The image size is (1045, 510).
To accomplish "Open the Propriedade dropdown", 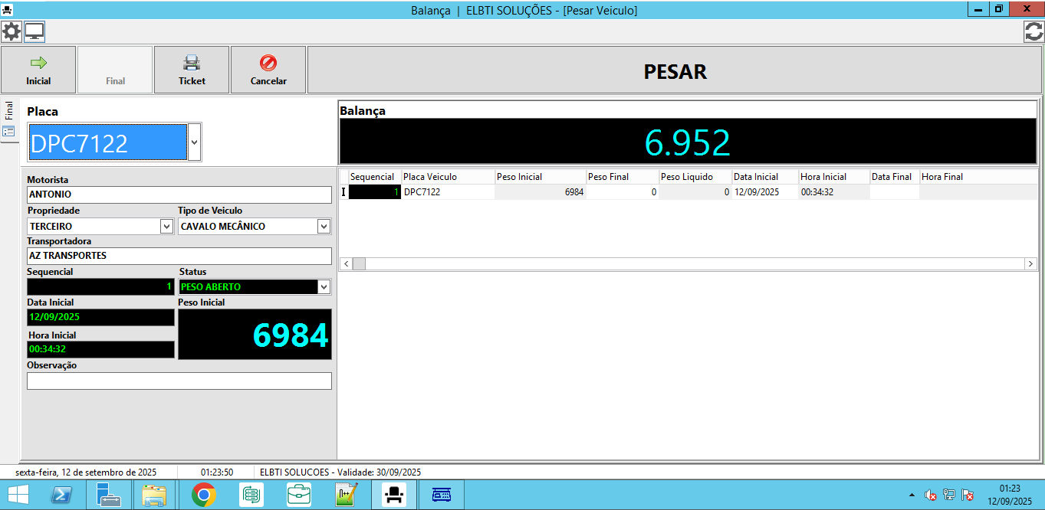I will click(166, 227).
